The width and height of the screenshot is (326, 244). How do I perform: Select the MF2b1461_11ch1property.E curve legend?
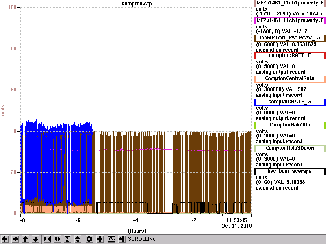(x=290, y=21)
